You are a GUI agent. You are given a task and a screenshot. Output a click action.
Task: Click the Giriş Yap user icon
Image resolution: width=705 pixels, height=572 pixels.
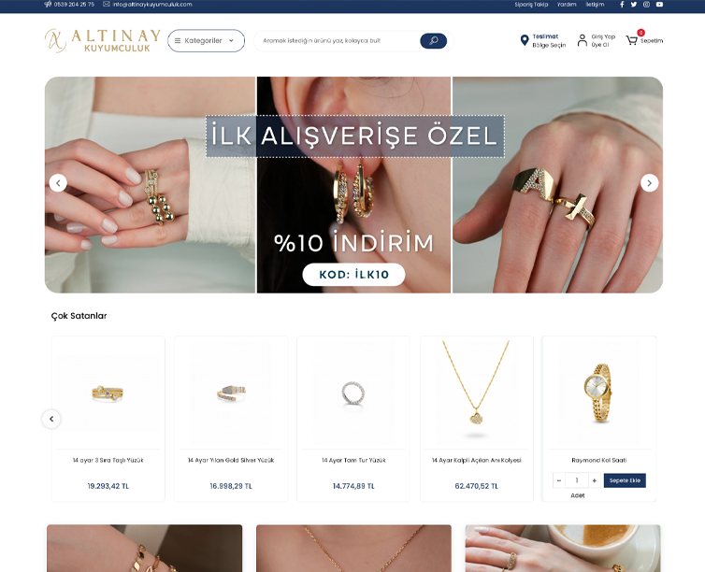(582, 40)
